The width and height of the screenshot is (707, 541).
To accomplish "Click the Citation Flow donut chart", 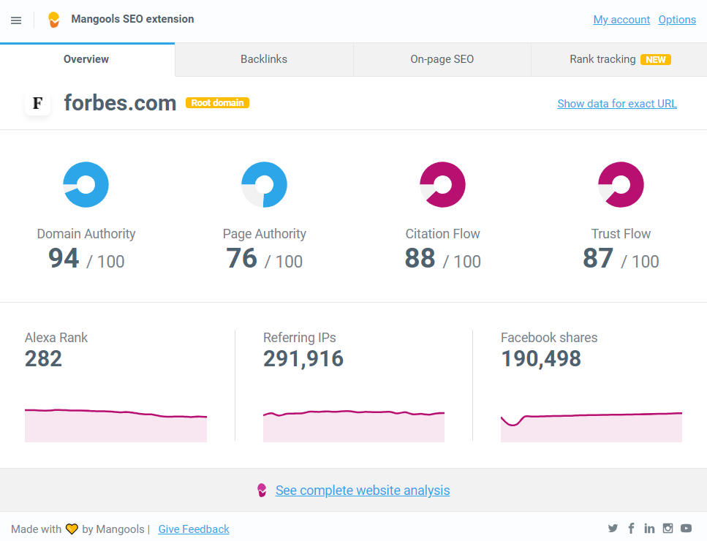I will pos(442,184).
